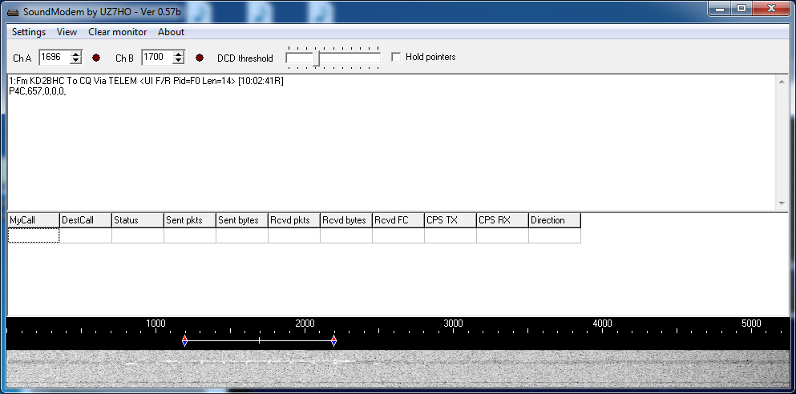
Task: Click the Ch A frequency field
Action: pos(55,58)
